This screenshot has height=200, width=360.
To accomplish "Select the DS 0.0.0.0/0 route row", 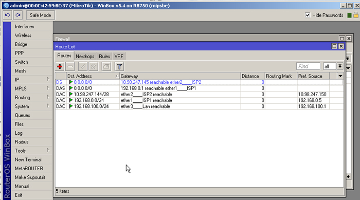I will 200,82.
